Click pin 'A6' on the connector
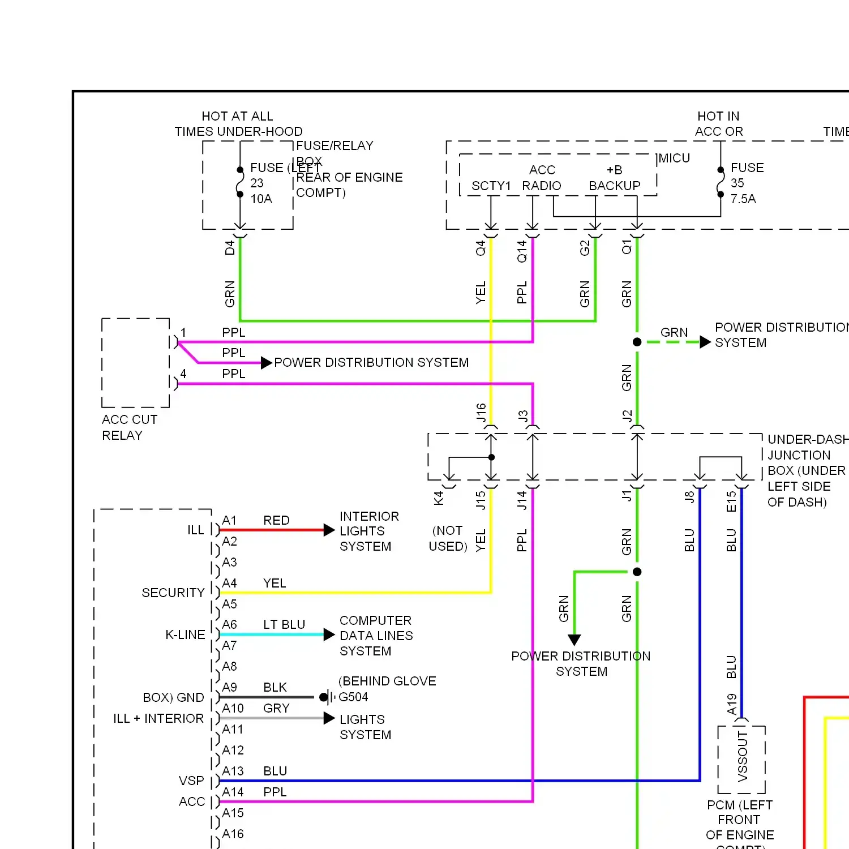The width and height of the screenshot is (849, 849). pos(229,624)
